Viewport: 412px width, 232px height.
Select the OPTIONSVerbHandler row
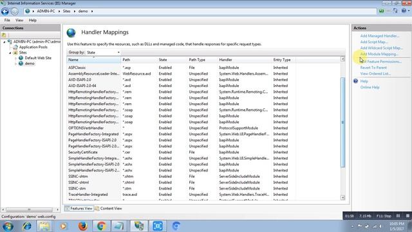(182, 128)
